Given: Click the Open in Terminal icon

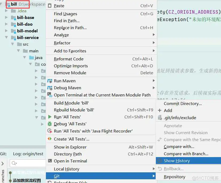Looking at the screenshot, I should click(x=50, y=161).
